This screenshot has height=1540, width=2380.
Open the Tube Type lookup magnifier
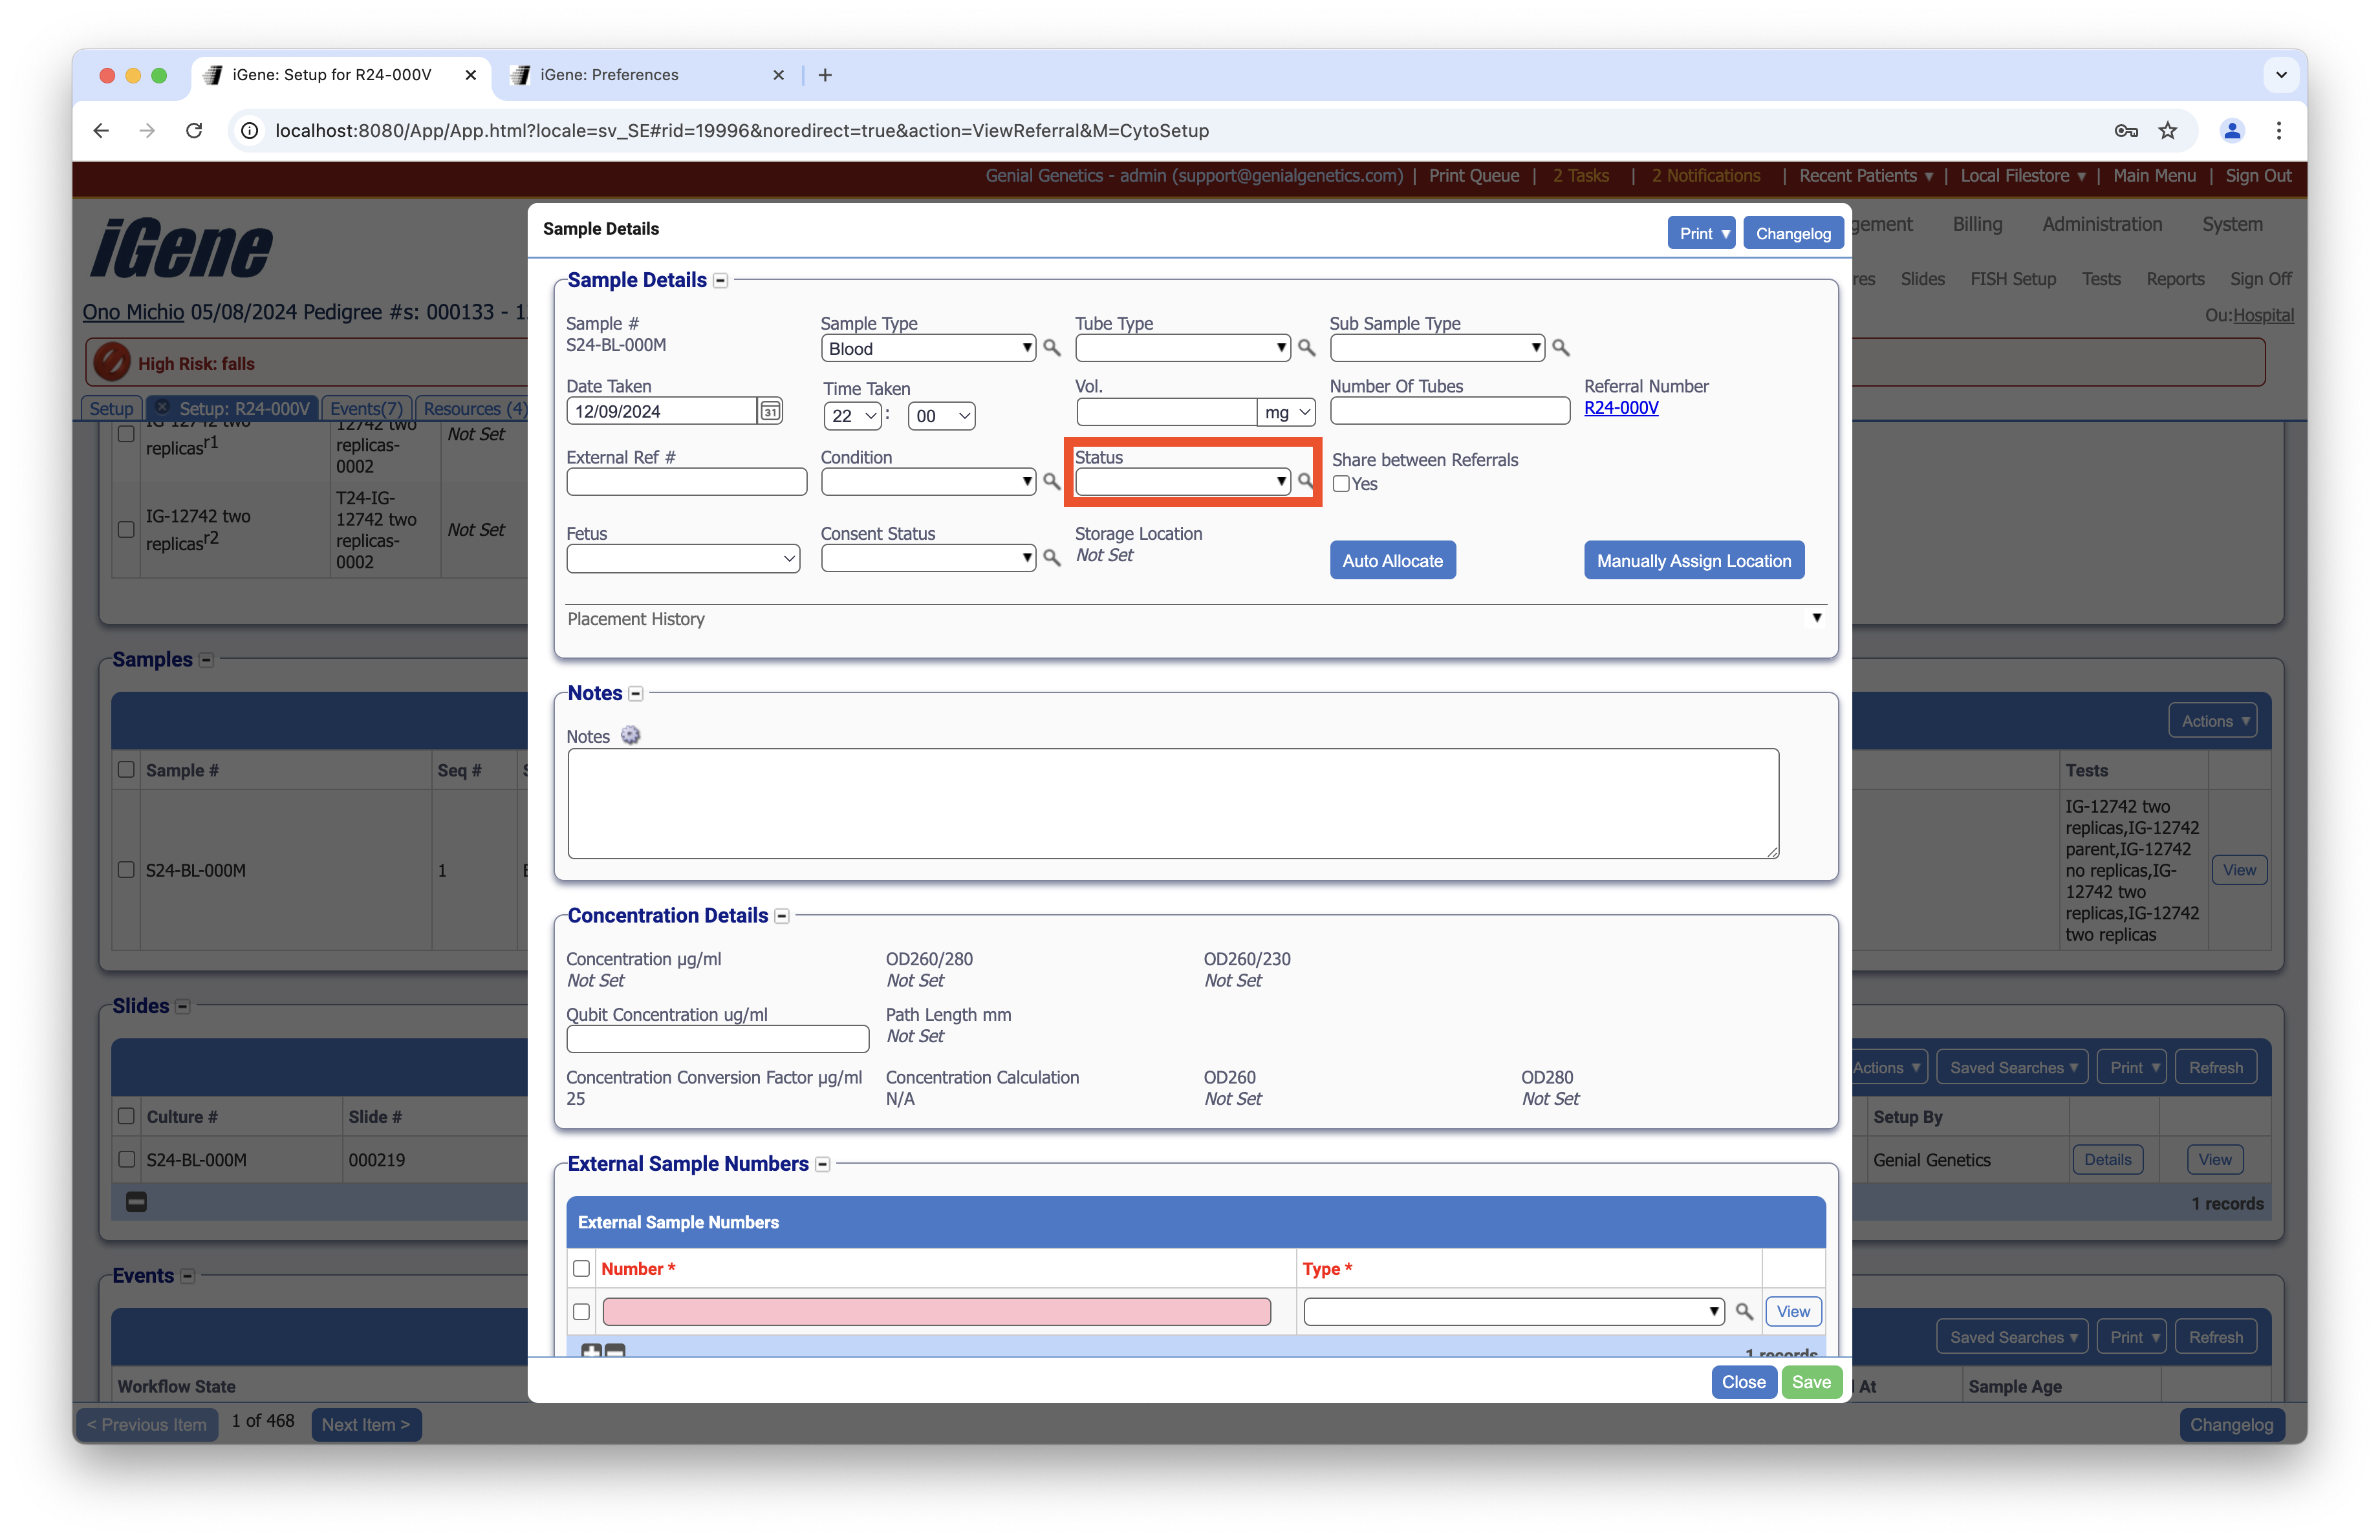click(1308, 348)
